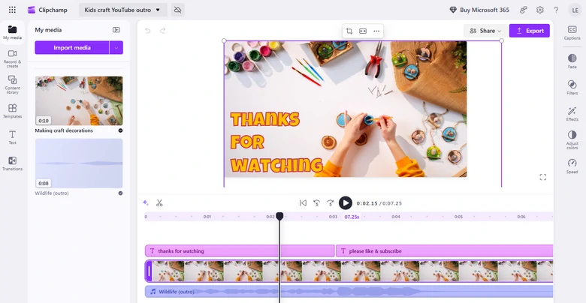Click the timeline playhead handle

[x=279, y=216]
